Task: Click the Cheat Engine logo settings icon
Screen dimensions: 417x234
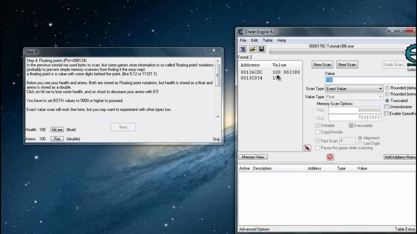Action: point(411,56)
